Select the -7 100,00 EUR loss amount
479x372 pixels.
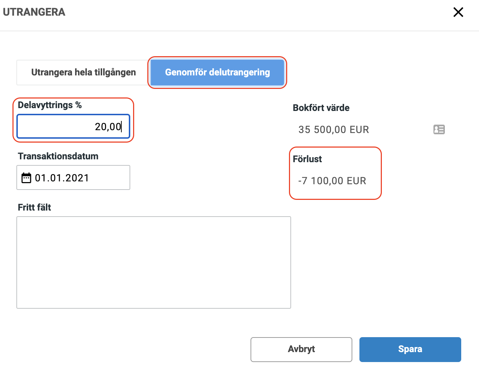332,181
